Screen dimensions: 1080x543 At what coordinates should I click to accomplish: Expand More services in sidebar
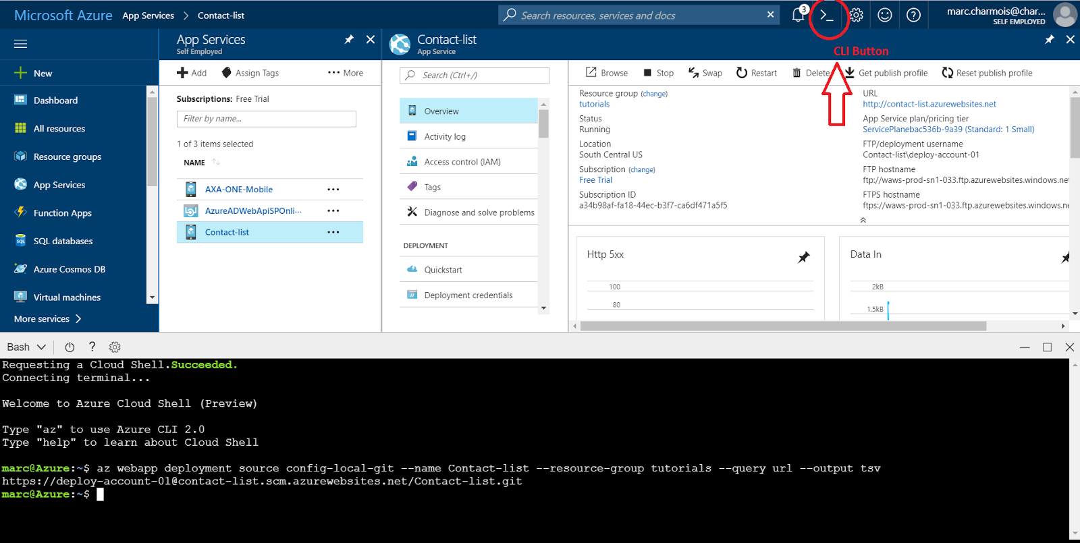tap(47, 318)
